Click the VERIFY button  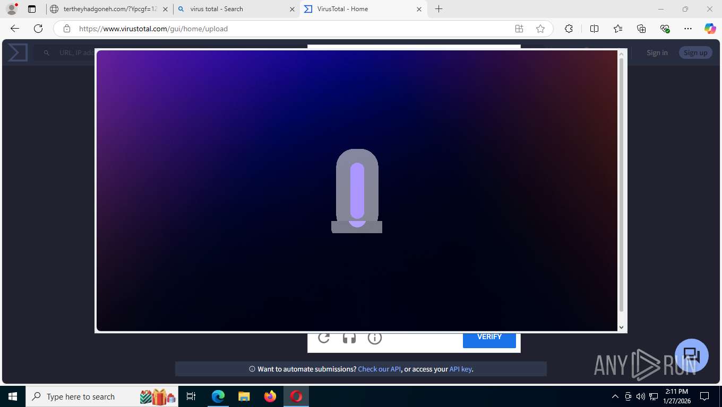pos(489,340)
